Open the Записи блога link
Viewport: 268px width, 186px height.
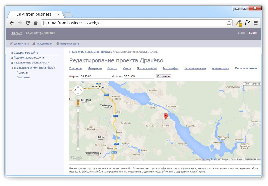pyautogui.click(x=21, y=44)
